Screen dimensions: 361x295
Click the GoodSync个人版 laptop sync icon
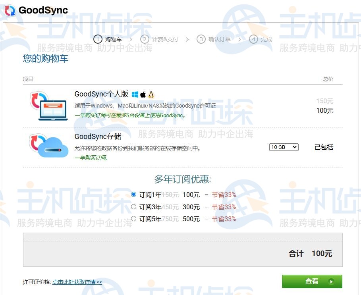[x=48, y=105]
